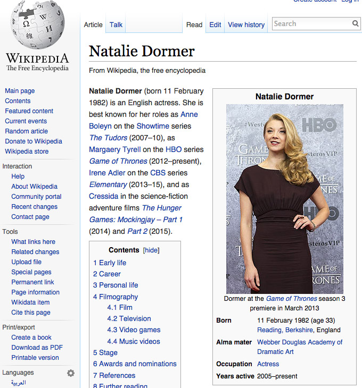Open the View history tab
The image size is (362, 388).
pos(246,24)
